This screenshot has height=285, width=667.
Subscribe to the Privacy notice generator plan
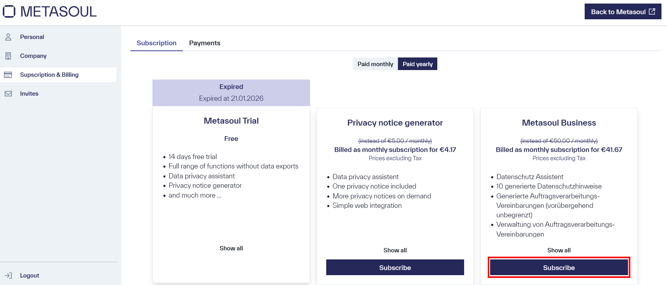coord(395,267)
